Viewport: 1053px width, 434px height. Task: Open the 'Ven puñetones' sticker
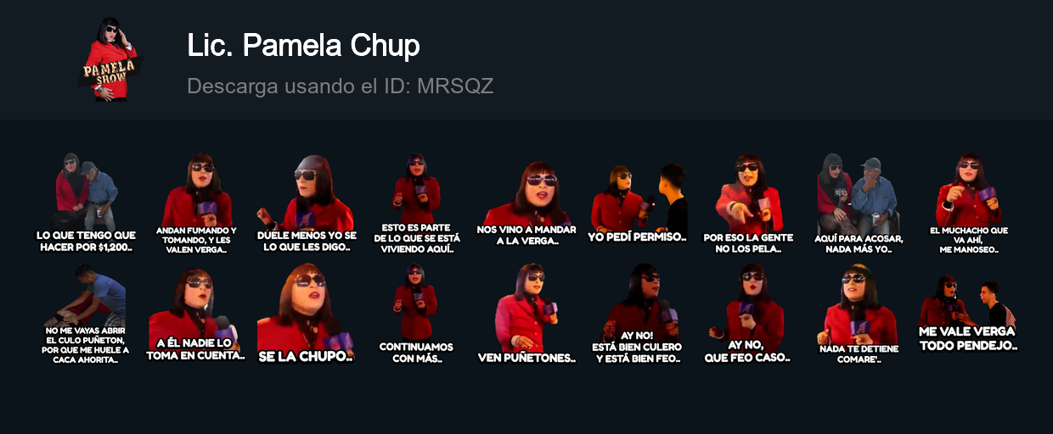[x=526, y=314]
